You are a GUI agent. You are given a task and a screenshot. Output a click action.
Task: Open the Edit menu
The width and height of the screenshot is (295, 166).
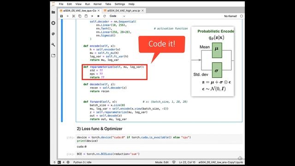pos(69,4)
